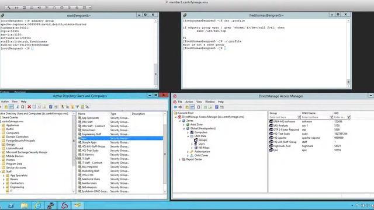Click the speaker sound icon in VM toolbar
This screenshot has width=374, height=210.
[x=39, y=8]
